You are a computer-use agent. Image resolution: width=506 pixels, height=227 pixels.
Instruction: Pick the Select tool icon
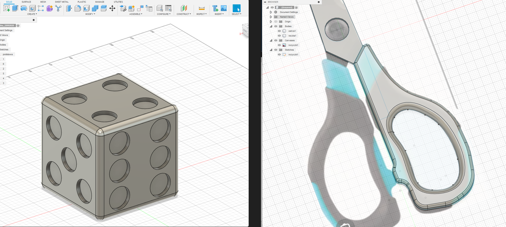coord(237,8)
